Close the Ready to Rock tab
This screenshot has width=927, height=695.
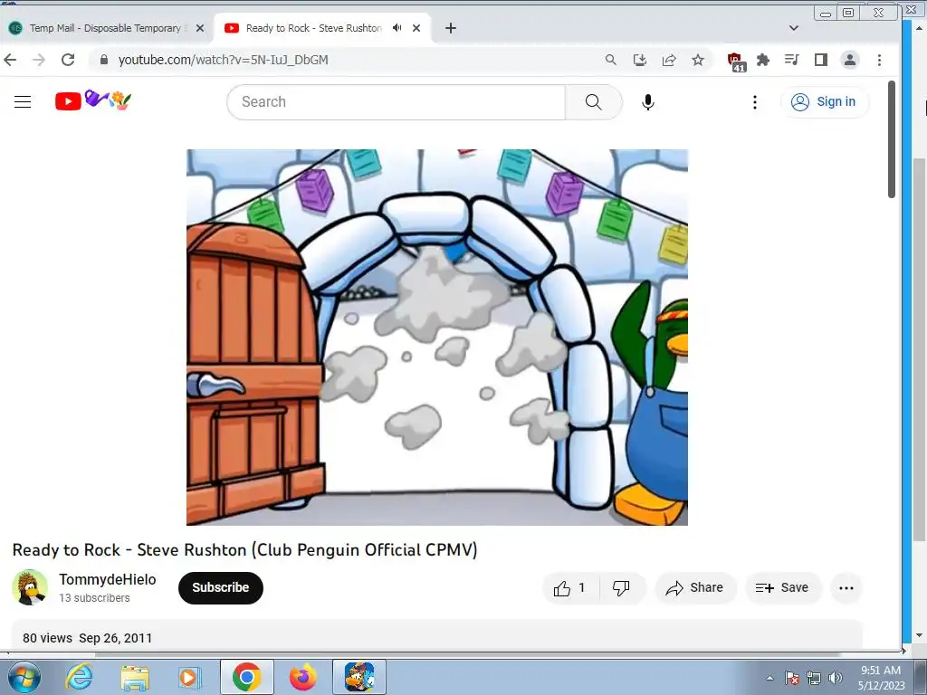416,28
